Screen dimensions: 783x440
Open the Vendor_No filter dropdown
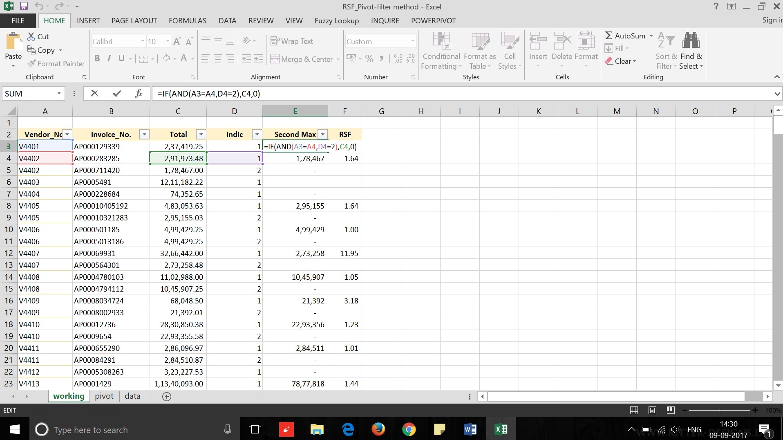coord(67,135)
